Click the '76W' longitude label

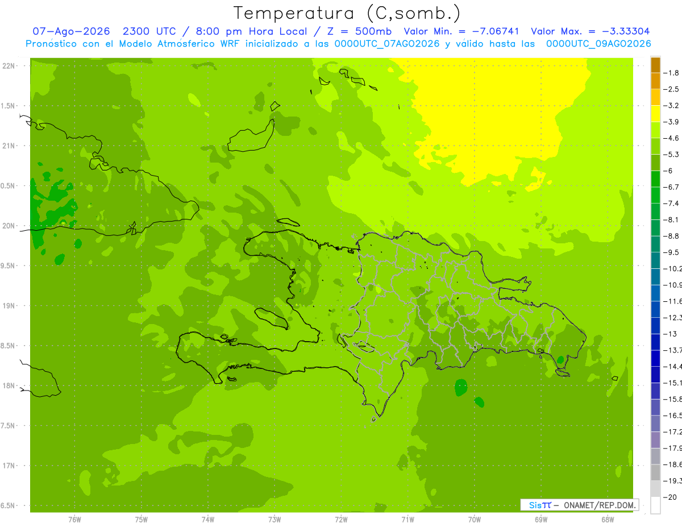74,520
